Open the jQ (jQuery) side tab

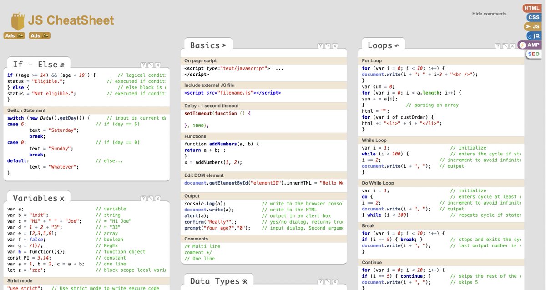tap(533, 35)
